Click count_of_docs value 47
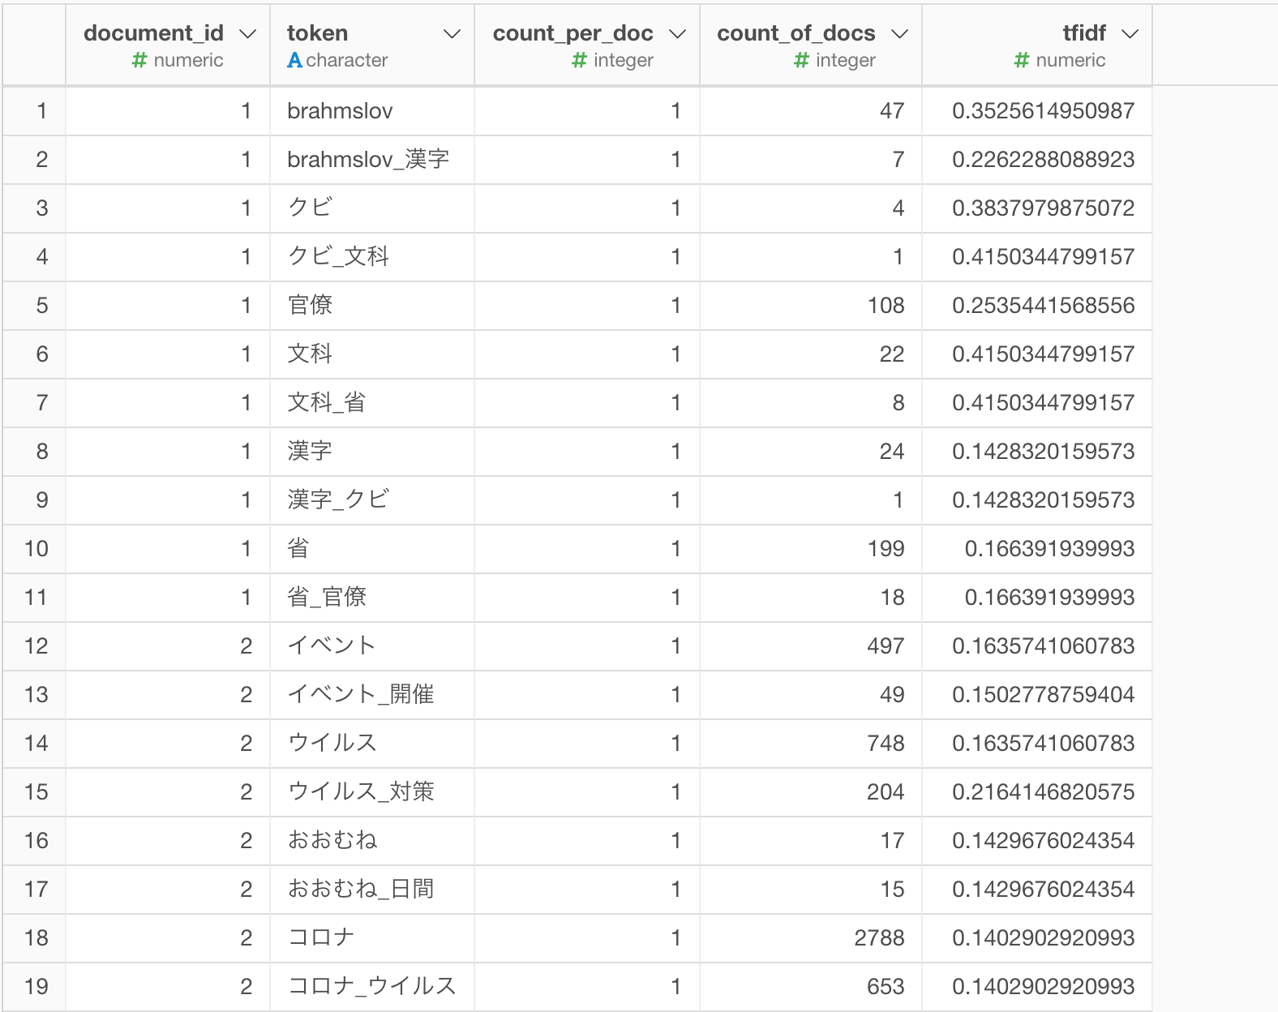The width and height of the screenshot is (1278, 1012). [x=892, y=111]
